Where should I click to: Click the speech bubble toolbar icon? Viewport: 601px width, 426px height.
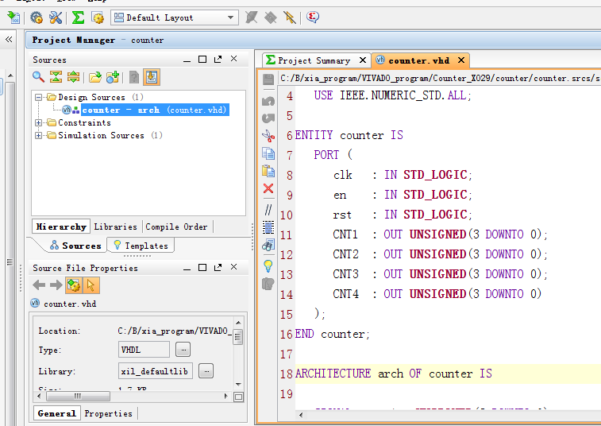(x=313, y=17)
